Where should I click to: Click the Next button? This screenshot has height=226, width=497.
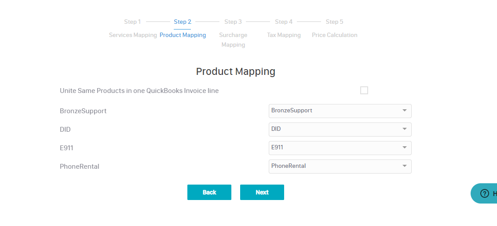point(262,192)
